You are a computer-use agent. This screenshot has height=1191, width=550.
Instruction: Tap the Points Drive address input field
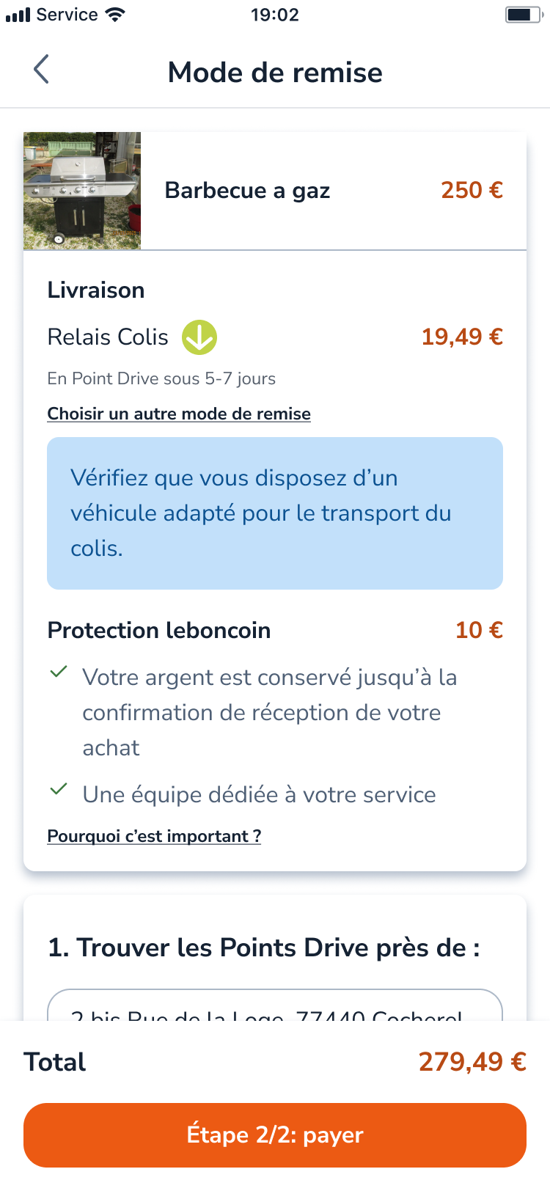pyautogui.click(x=275, y=1008)
